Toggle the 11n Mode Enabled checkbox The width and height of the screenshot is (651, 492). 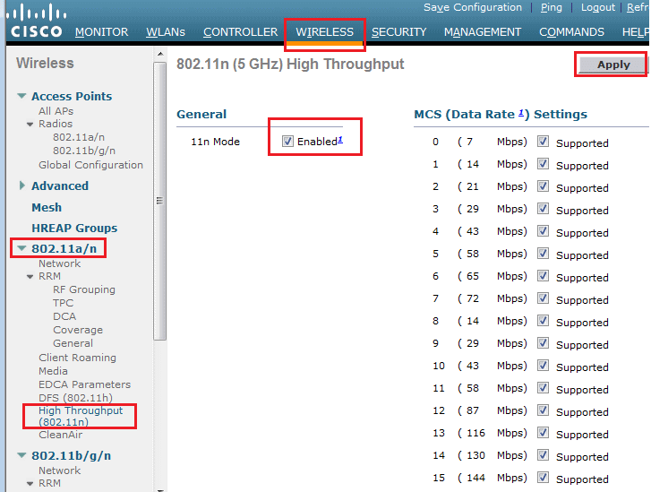tap(287, 142)
